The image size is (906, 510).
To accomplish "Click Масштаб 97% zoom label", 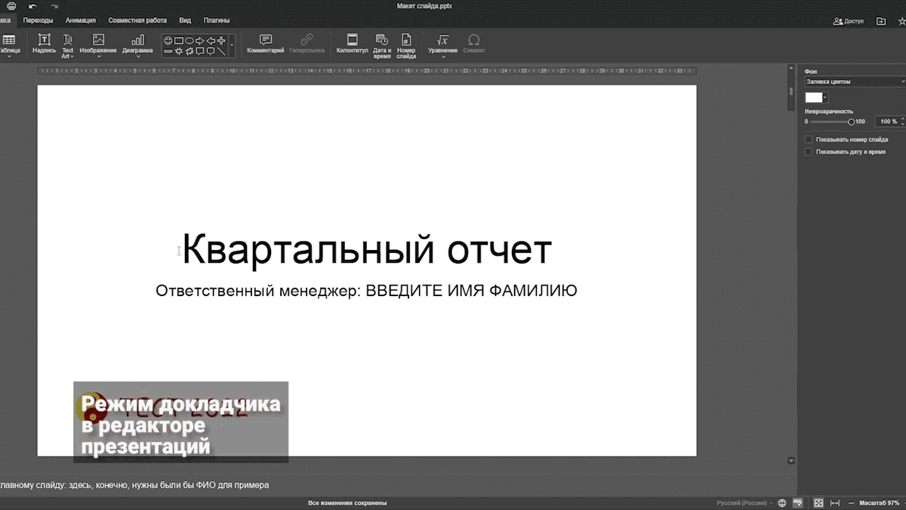I will [879, 502].
